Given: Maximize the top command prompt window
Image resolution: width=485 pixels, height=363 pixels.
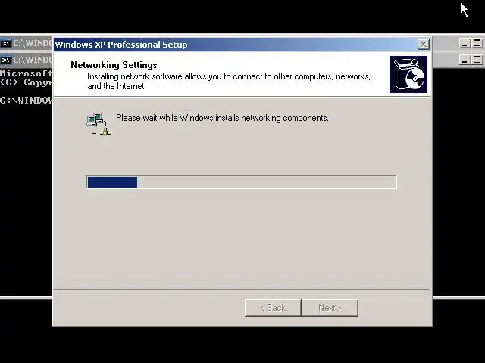Looking at the screenshot, I should tap(477, 43).
